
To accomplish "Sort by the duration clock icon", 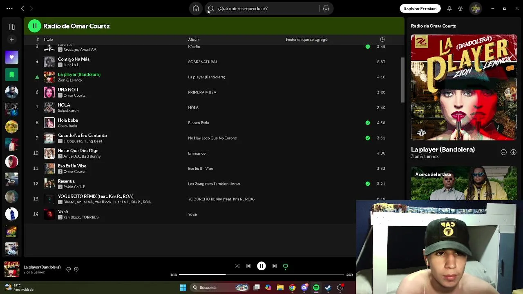I will click(x=382, y=40).
